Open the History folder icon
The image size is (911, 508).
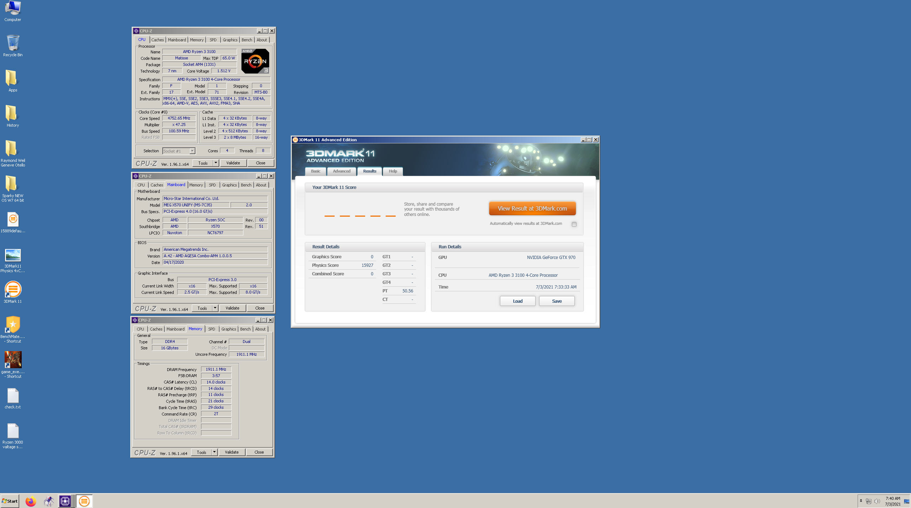[x=13, y=116]
